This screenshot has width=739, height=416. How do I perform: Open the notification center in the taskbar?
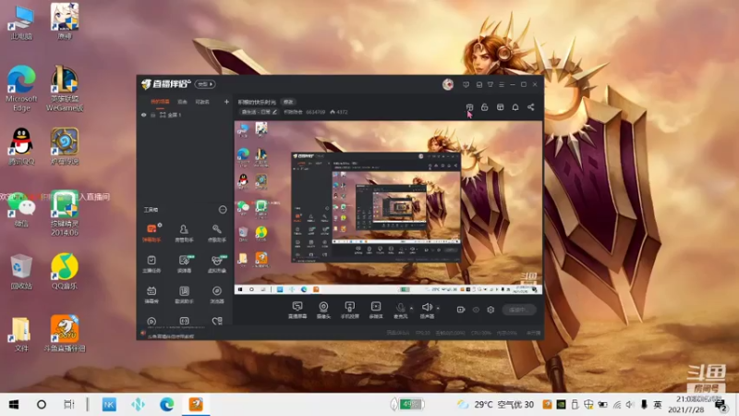pyautogui.click(x=721, y=405)
